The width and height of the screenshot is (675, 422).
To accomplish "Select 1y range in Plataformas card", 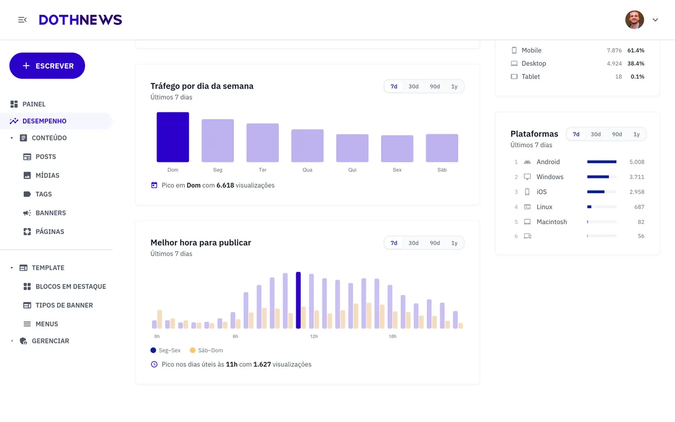I will (636, 134).
